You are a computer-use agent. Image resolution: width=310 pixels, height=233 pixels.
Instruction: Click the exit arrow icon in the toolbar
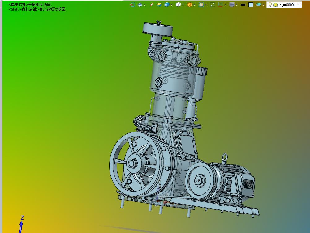pyautogui.click(x=132, y=5)
